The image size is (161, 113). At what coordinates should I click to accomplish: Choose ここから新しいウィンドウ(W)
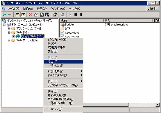[x=63, y=85]
